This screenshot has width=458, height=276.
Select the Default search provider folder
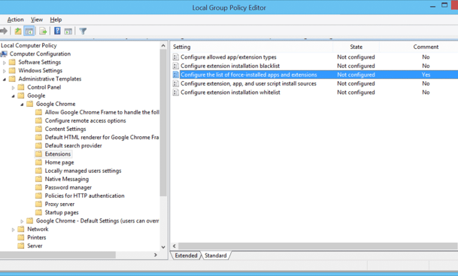click(x=73, y=146)
